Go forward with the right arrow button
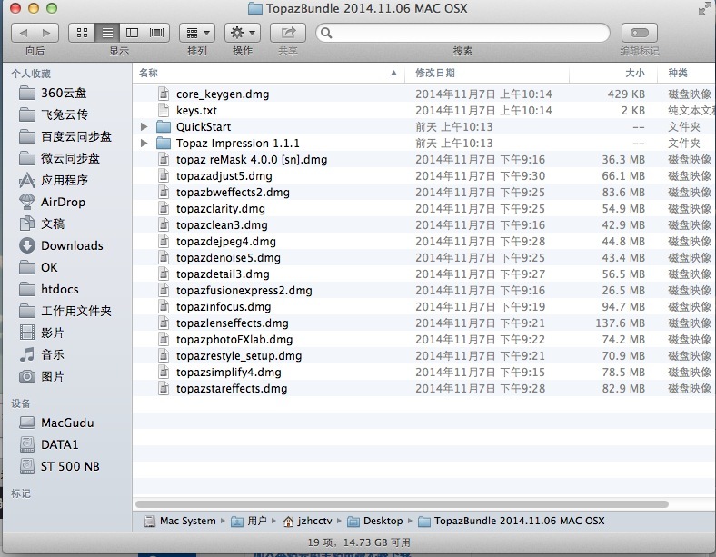The image size is (716, 557). [47, 33]
